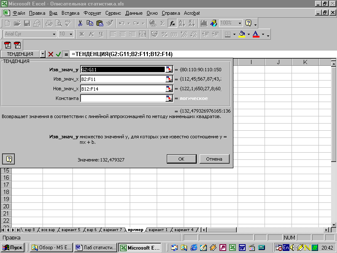Center text alignment
This screenshot has height=253, width=337.
click(x=123, y=34)
